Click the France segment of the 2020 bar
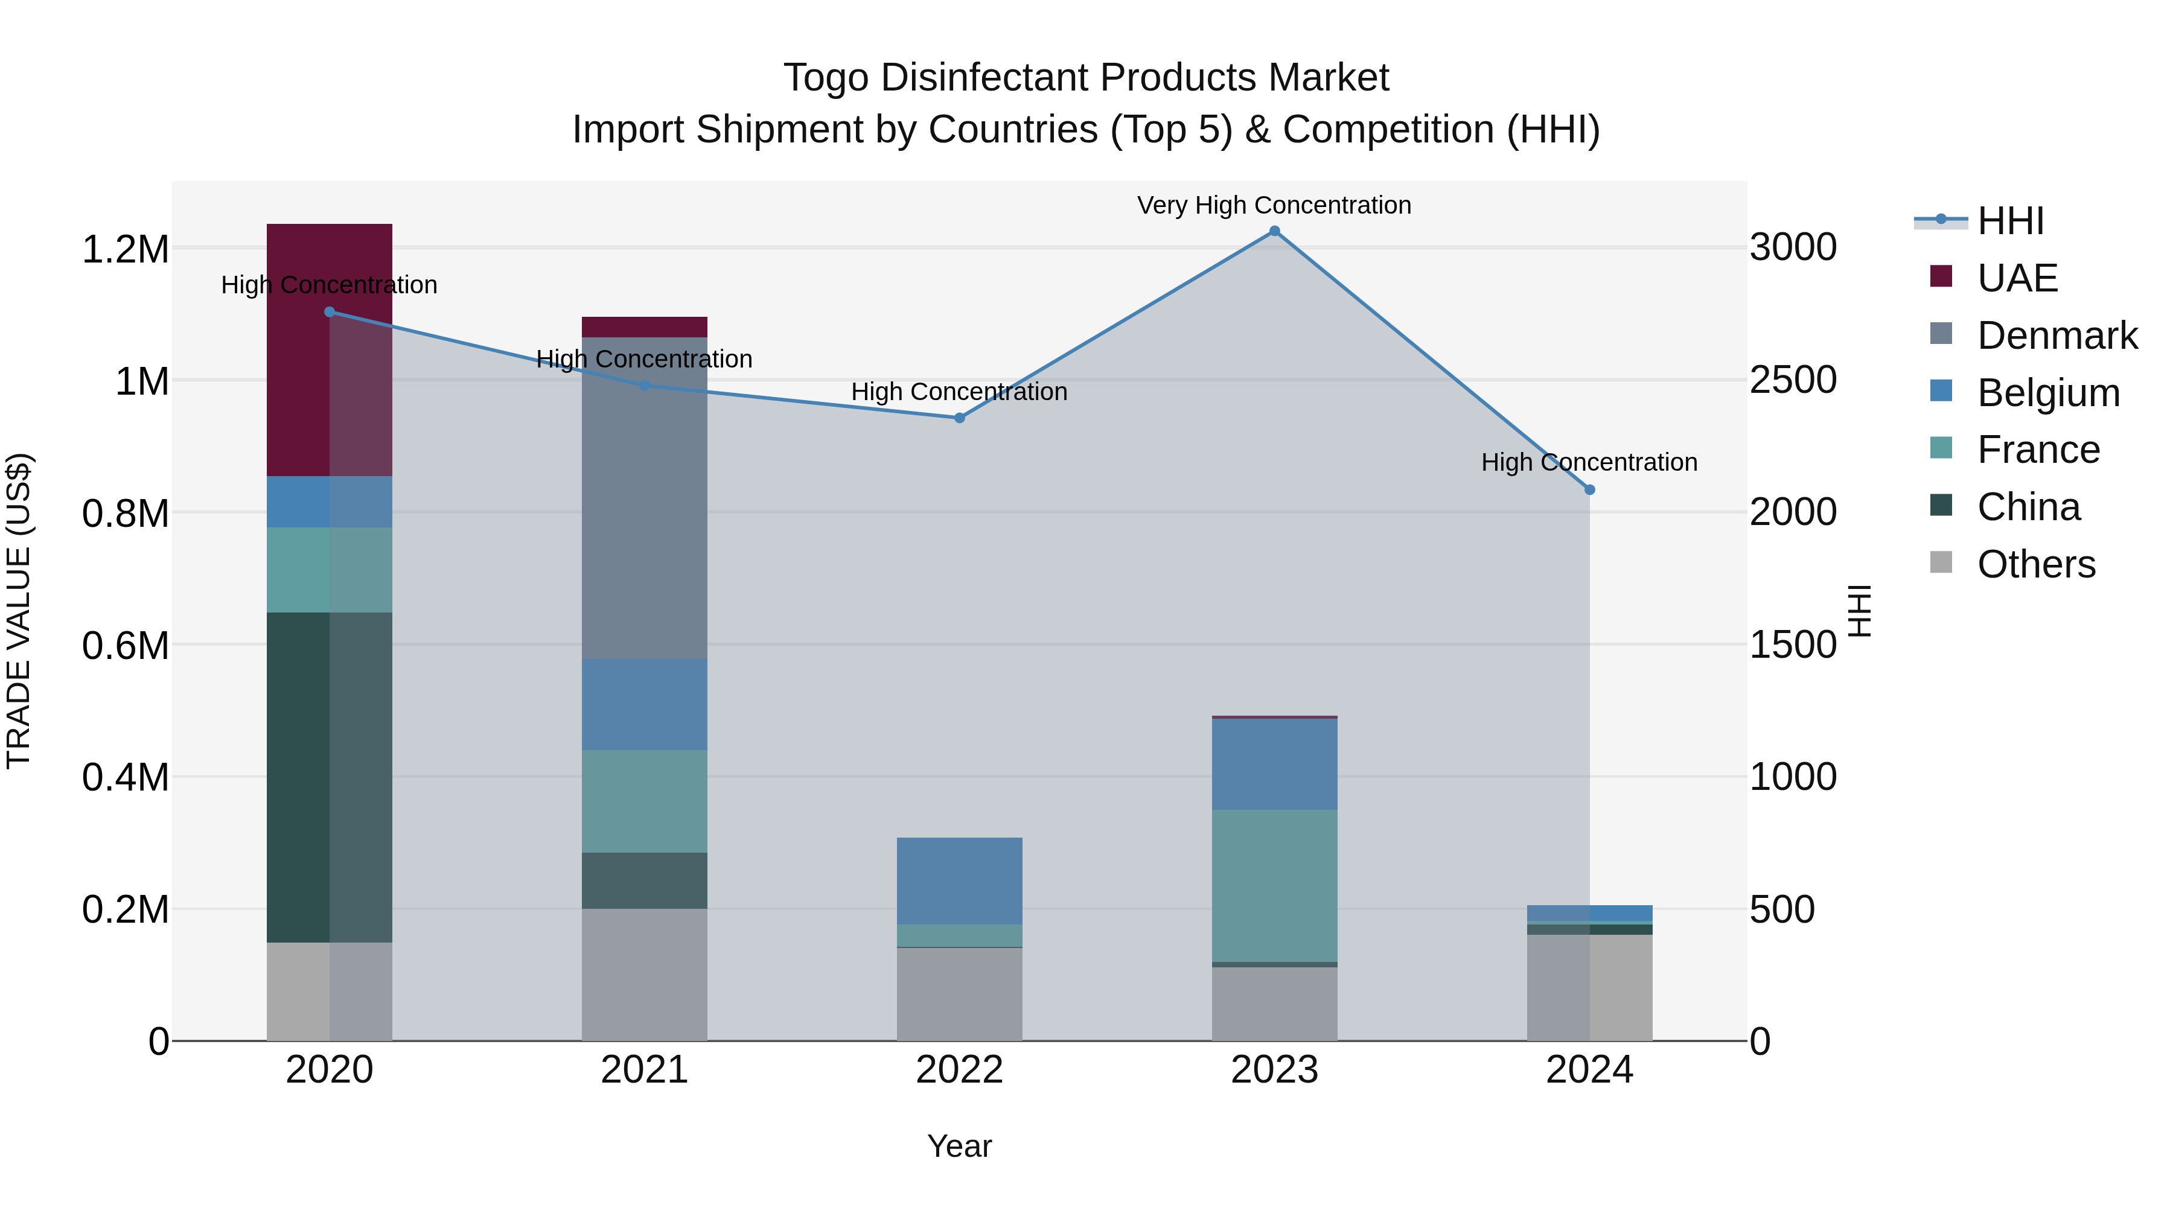Screen dimensions: 2173x1222 330,571
